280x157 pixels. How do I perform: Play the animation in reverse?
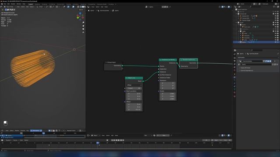tap(117, 140)
